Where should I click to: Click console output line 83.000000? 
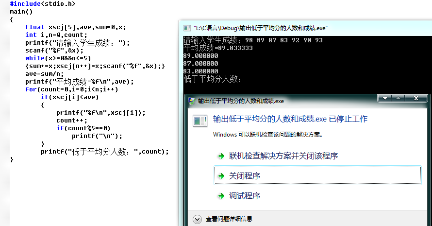pos(200,71)
